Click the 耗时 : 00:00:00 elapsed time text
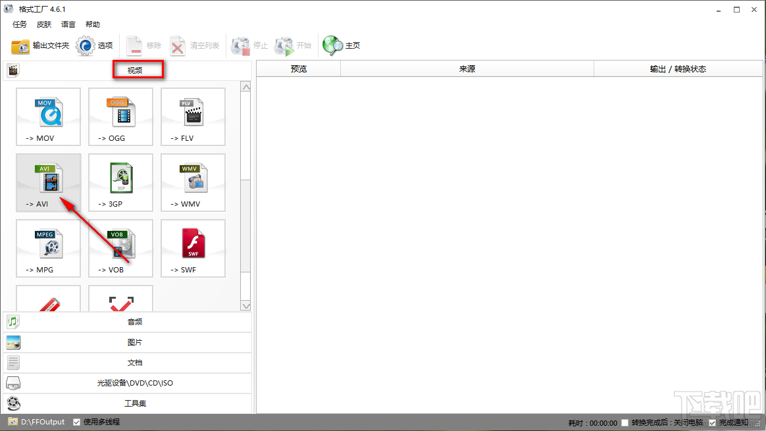 [592, 422]
